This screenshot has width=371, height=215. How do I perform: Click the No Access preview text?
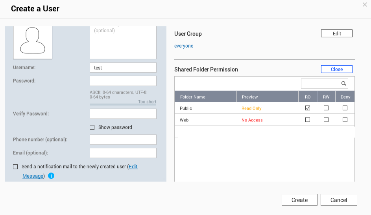pos(252,120)
